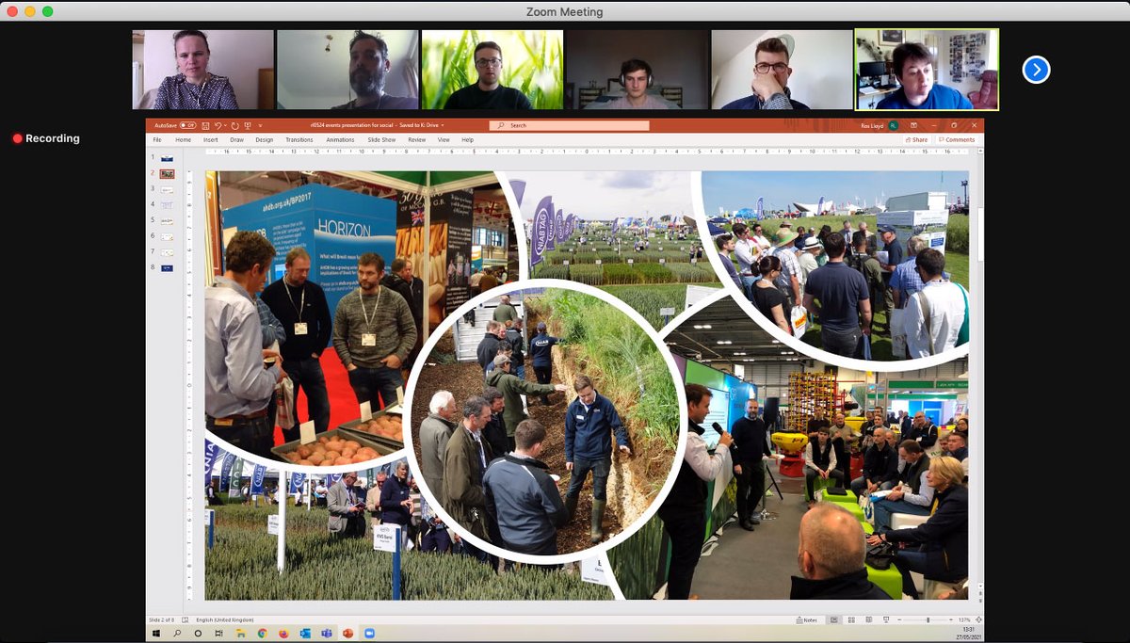Select slide 8 thumbnail
This screenshot has width=1130, height=643.
(167, 267)
